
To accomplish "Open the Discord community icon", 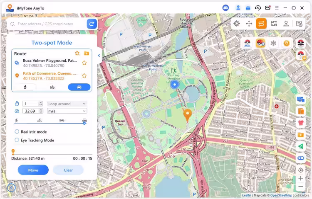I will coord(225,7).
